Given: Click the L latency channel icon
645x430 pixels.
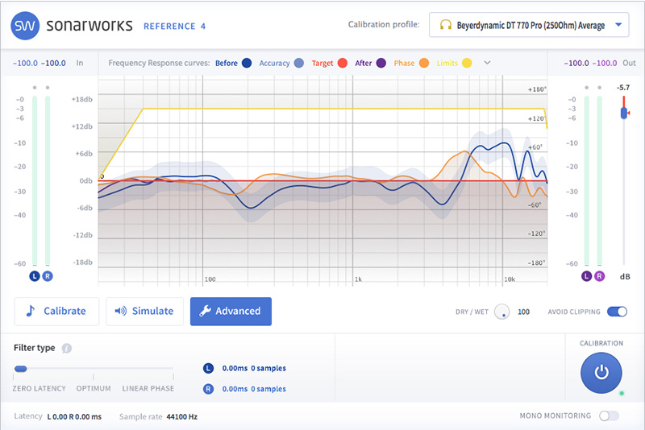Looking at the screenshot, I should (209, 368).
